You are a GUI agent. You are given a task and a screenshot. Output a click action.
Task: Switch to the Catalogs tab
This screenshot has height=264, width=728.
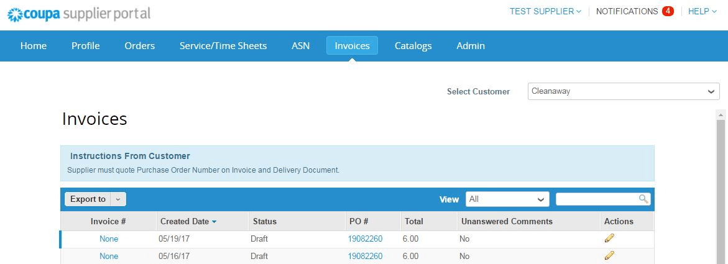413,45
